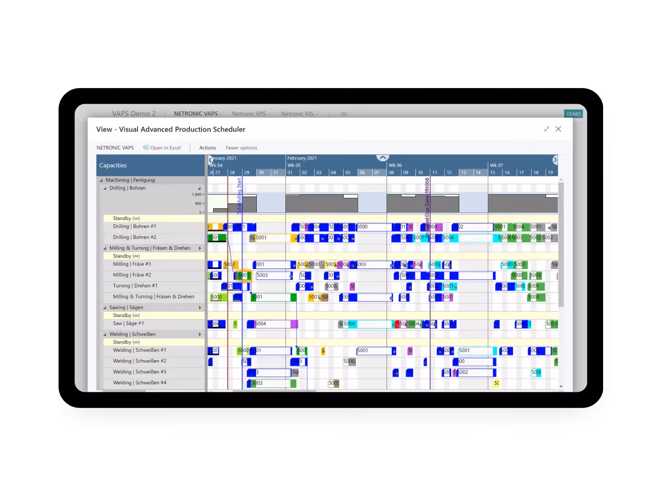Click the scroll-down arrow of the Gantt scrollbar
This screenshot has width=662, height=496.
click(561, 387)
